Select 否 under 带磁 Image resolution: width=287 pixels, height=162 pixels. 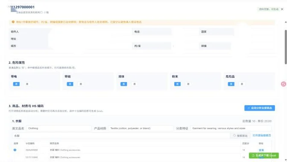click(70, 84)
